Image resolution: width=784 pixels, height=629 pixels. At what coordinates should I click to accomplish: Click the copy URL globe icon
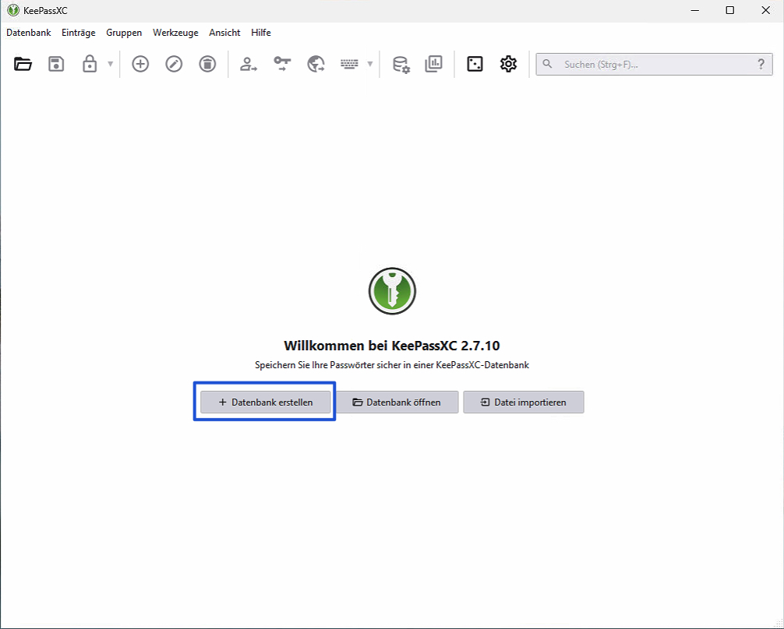tap(316, 64)
